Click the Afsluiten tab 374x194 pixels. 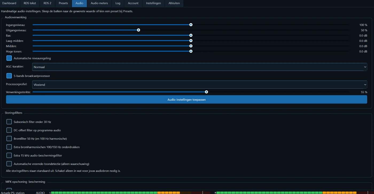[x=174, y=3]
